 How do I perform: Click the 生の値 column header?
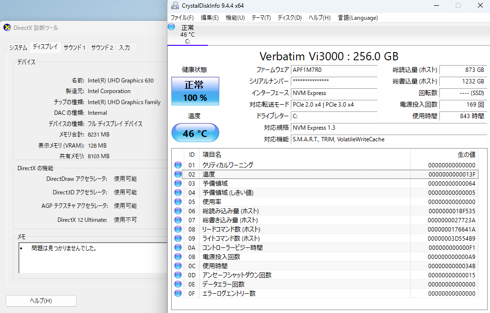click(x=444, y=155)
